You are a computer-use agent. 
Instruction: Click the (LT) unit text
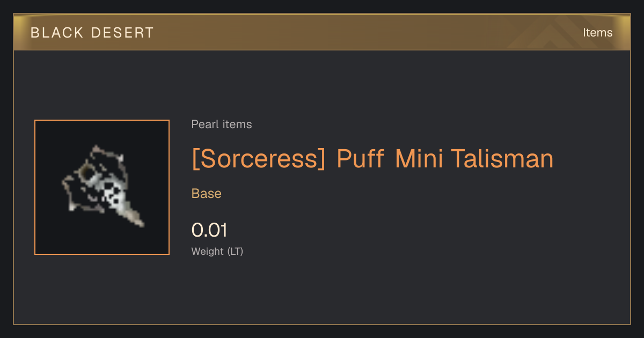235,251
